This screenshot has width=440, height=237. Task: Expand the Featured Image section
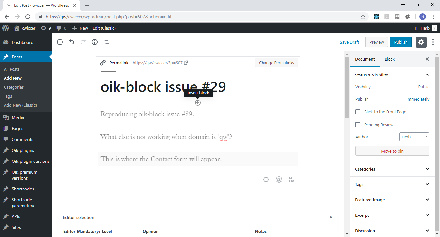click(x=427, y=199)
